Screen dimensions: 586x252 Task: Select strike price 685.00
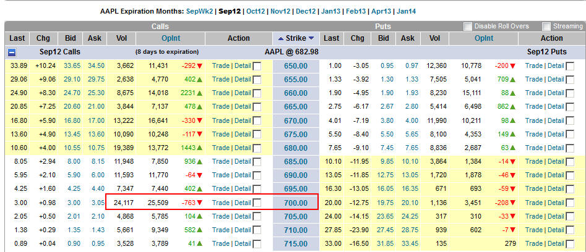pos(296,162)
